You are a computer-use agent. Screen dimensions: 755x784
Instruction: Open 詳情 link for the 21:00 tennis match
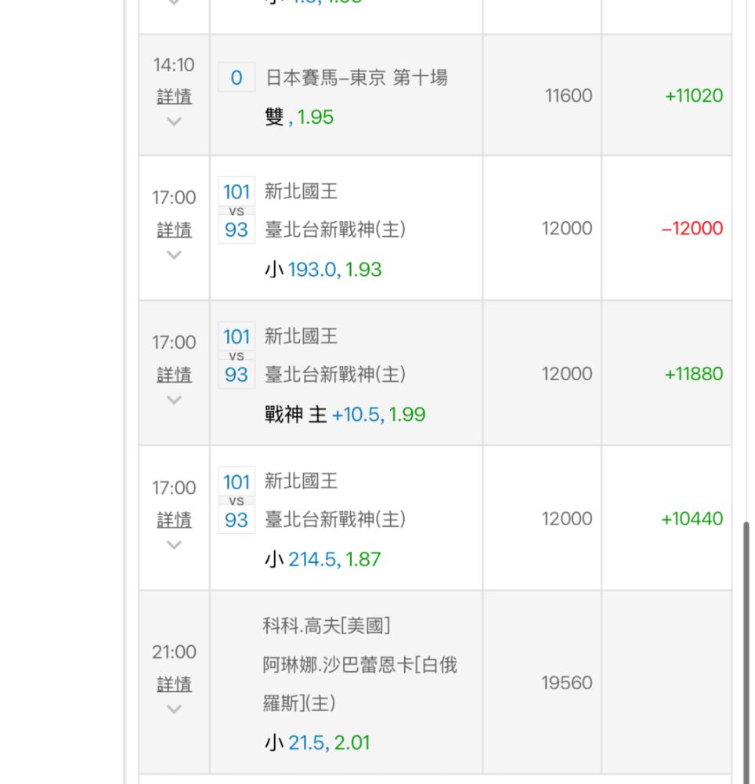175,684
